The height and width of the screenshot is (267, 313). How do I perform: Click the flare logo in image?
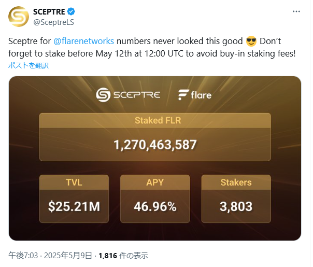pos(195,95)
